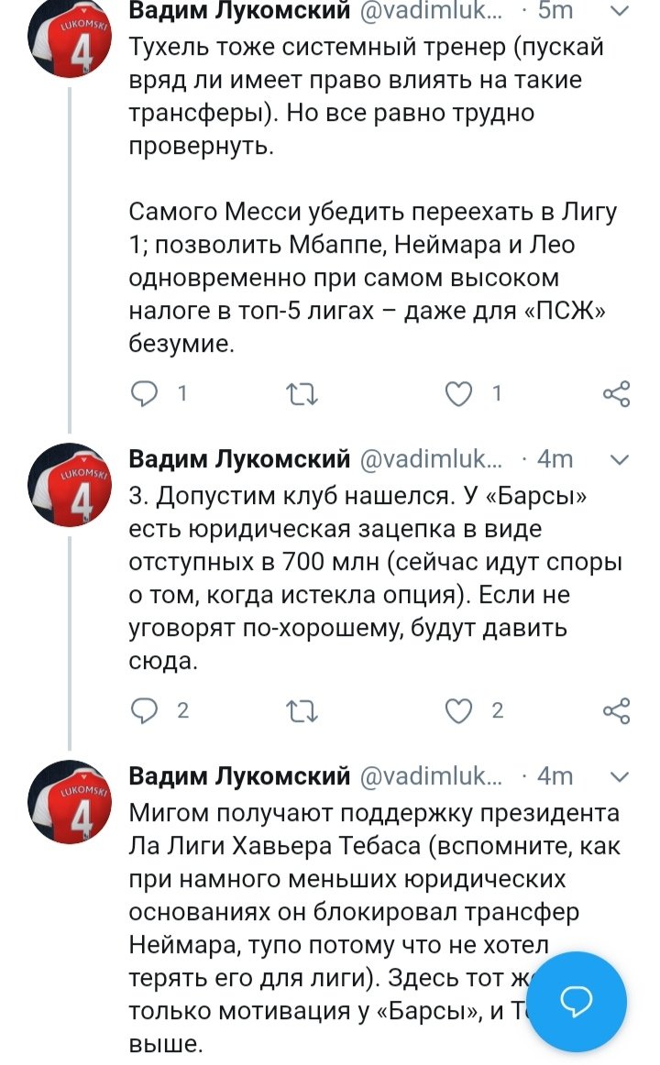
Task: Expand chevron menu on the Хавьера Тебаса tweet
Action: [x=620, y=775]
